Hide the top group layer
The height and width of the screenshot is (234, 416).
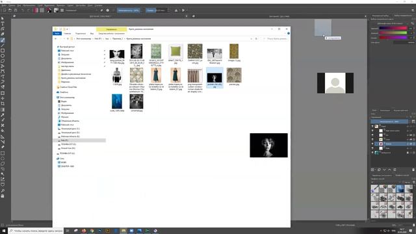click(372, 126)
